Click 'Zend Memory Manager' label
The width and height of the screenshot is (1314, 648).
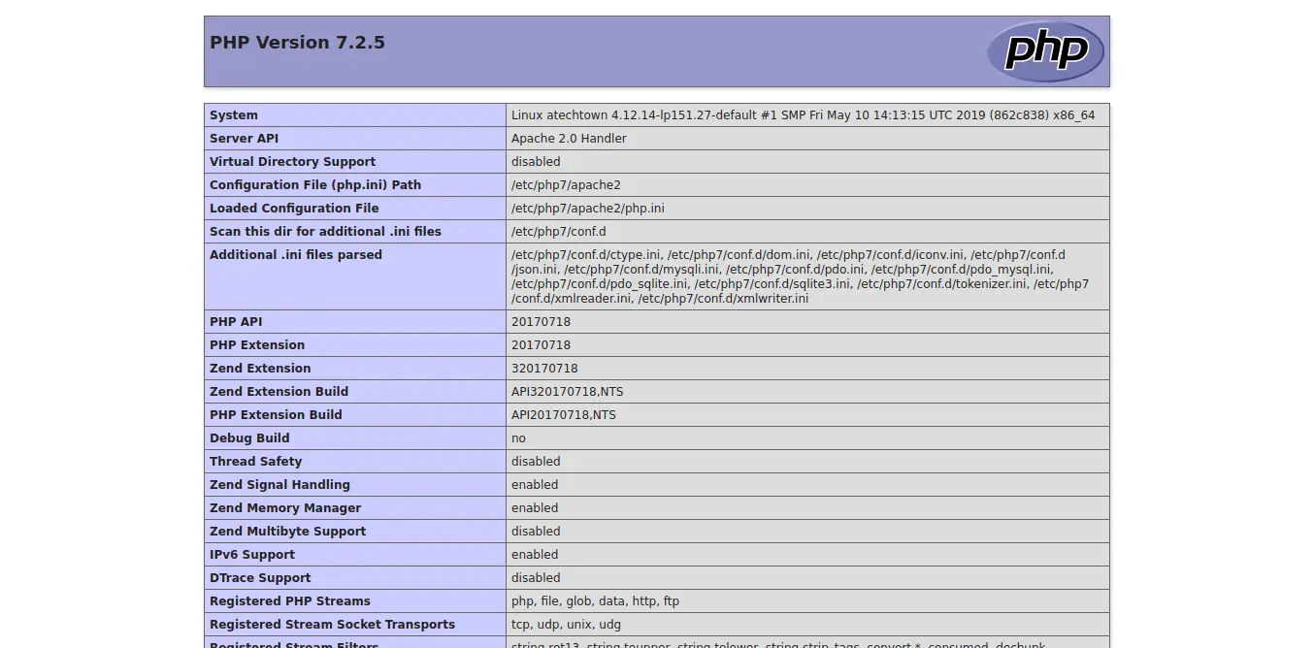[x=285, y=508]
